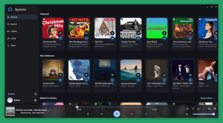The width and height of the screenshot is (223, 123).
Task: Play HIT ME HARD AND SOFT album
Action: pos(112,80)
